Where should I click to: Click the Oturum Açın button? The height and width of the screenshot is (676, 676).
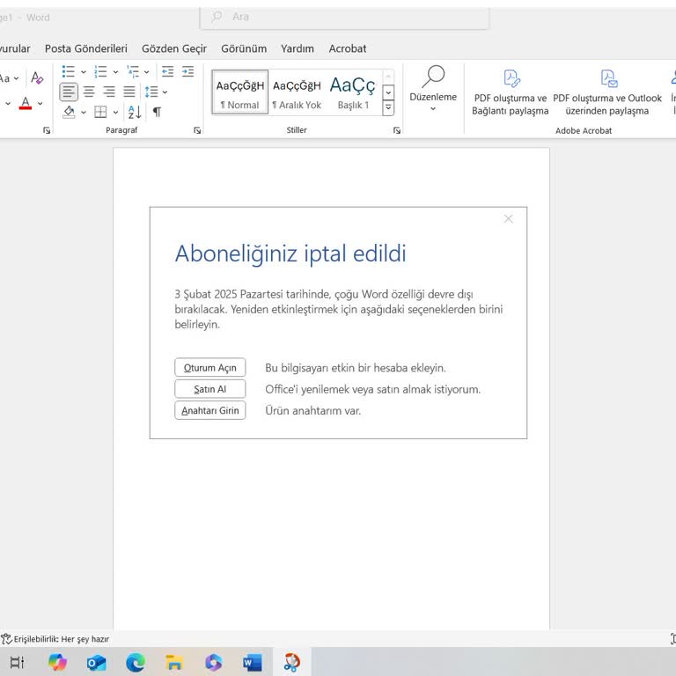pos(209,368)
